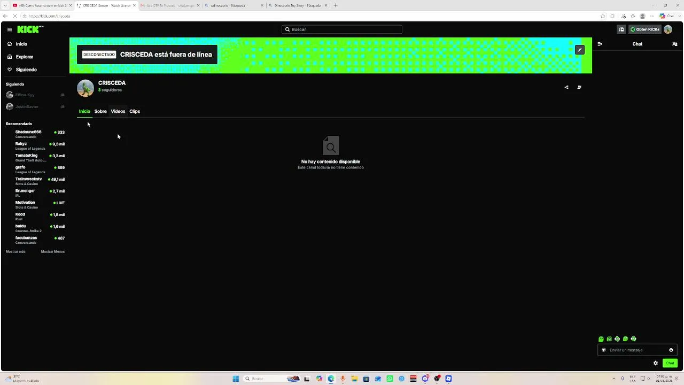684x385 pixels.
Task: Switch to the Dinosaurio Toy Story tab
Action: coord(297,5)
